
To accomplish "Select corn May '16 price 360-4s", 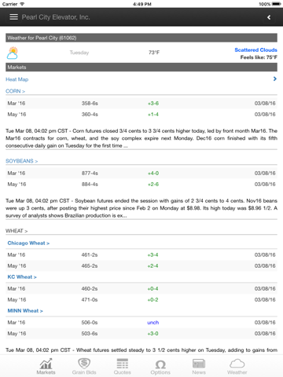I will [x=90, y=115].
